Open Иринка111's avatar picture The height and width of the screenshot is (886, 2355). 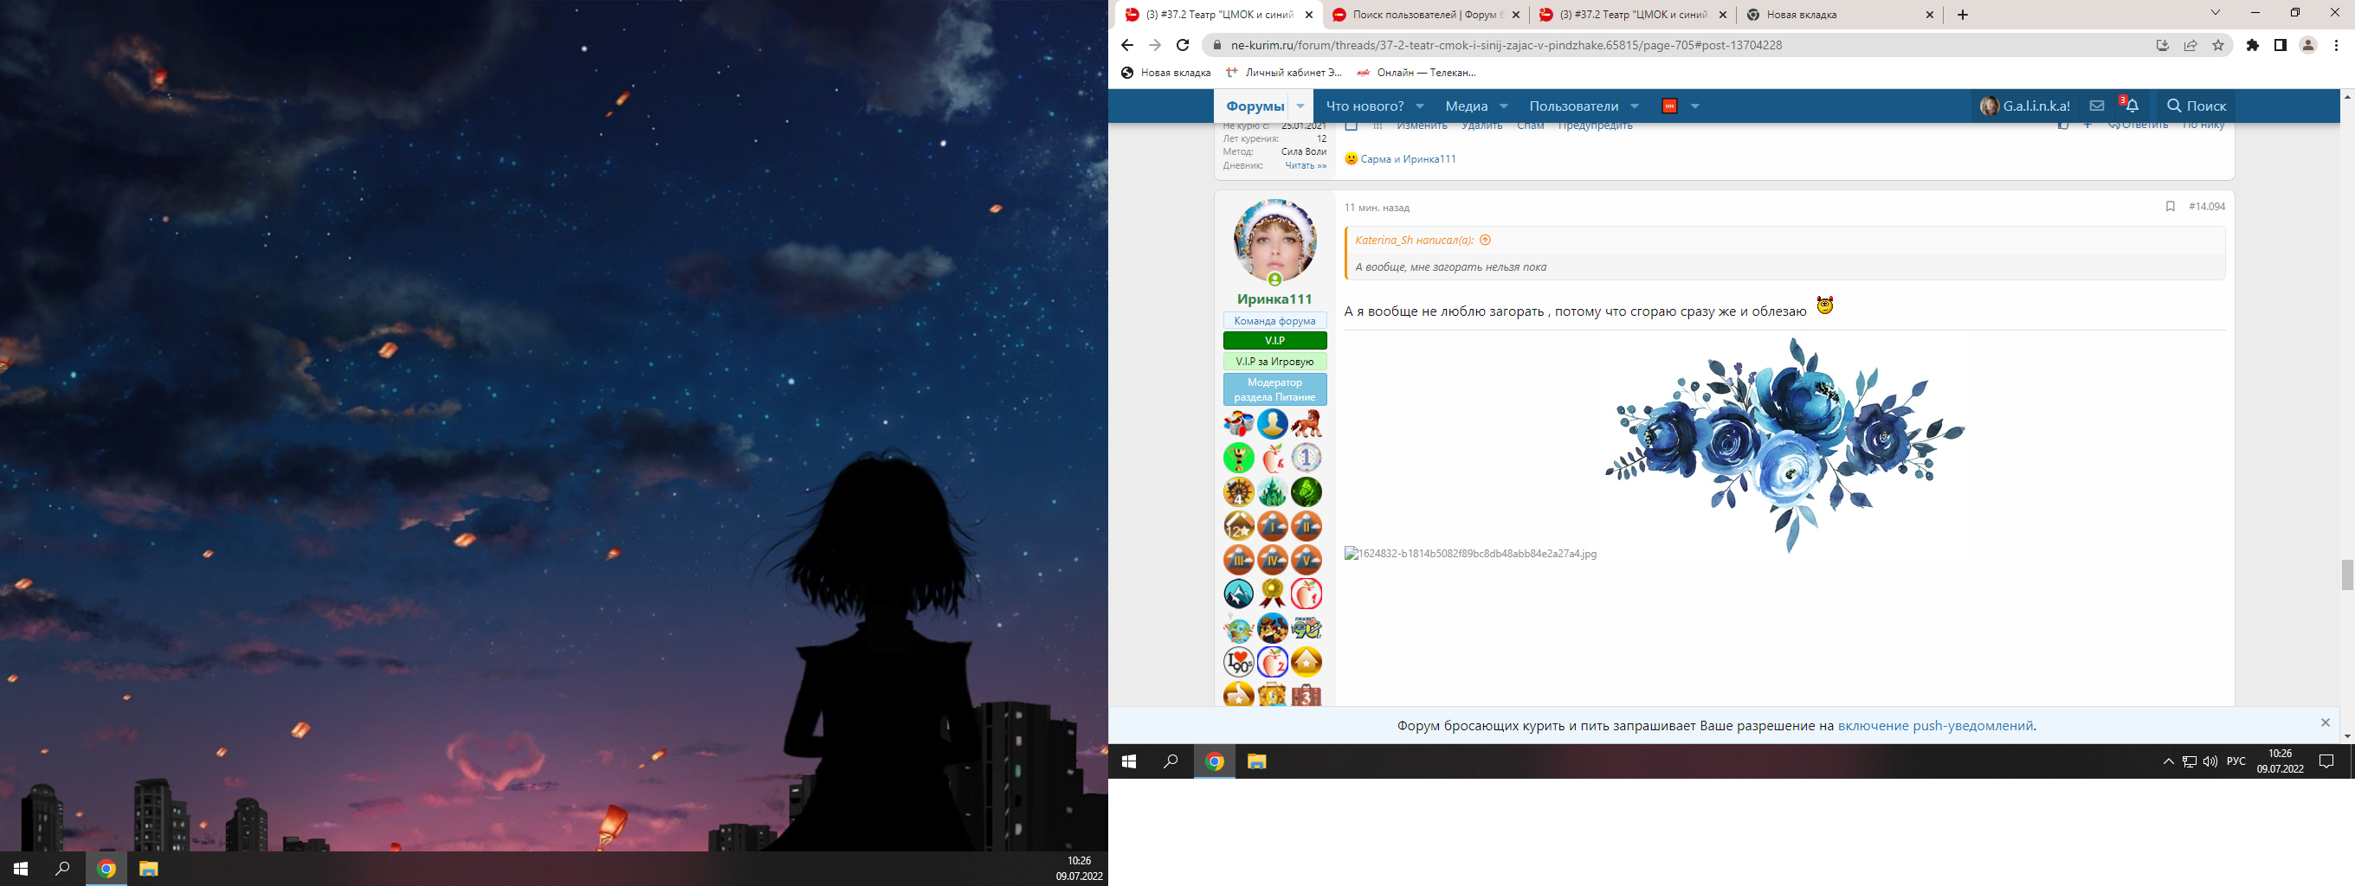(x=1274, y=241)
